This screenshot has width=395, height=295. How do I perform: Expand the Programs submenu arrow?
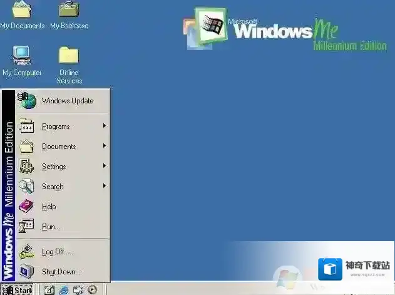[104, 127]
